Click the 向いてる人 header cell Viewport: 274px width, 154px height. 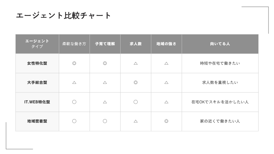[220, 44]
